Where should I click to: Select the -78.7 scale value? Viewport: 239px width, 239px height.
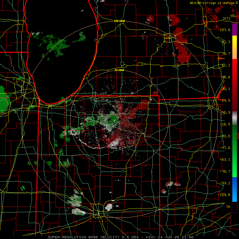[x=225, y=172]
